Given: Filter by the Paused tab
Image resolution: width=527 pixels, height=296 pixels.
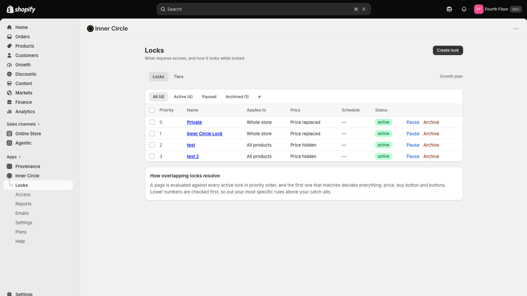Looking at the screenshot, I should point(209,97).
